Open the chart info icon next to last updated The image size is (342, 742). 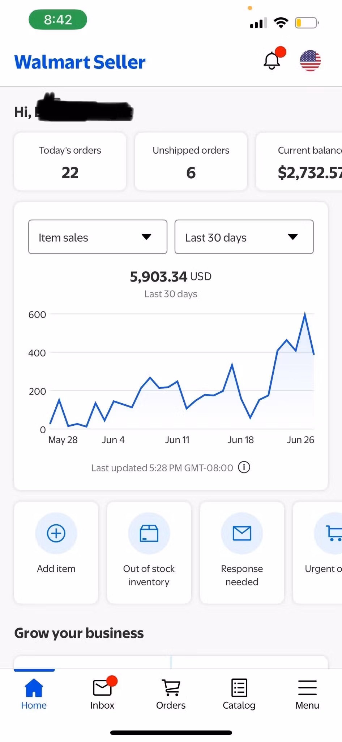[x=244, y=467]
